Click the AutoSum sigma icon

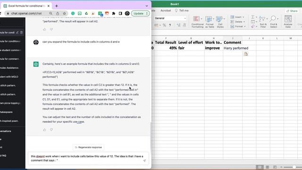(253, 17)
